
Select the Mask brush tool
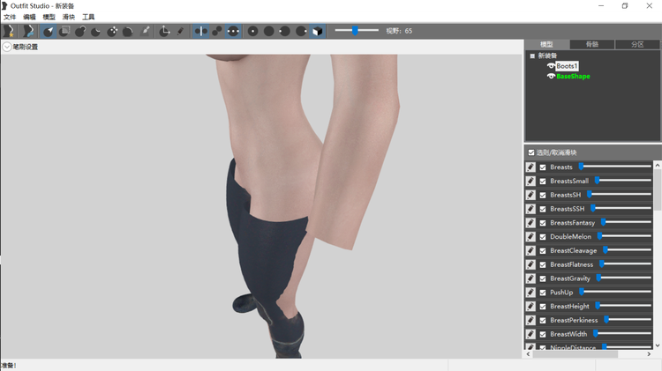pyautogui.click(x=64, y=31)
